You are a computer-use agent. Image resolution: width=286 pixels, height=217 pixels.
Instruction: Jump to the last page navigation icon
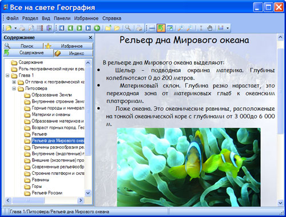tap(88, 28)
